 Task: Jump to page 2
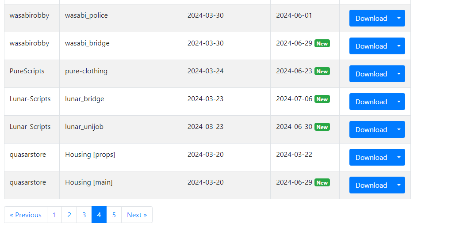69,215
